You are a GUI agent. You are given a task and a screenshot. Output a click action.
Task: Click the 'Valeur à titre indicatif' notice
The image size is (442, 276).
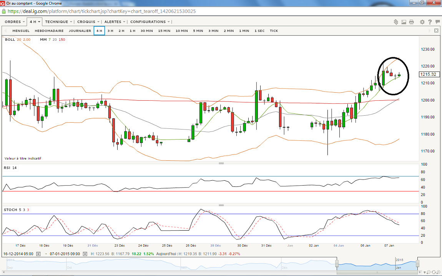point(23,158)
